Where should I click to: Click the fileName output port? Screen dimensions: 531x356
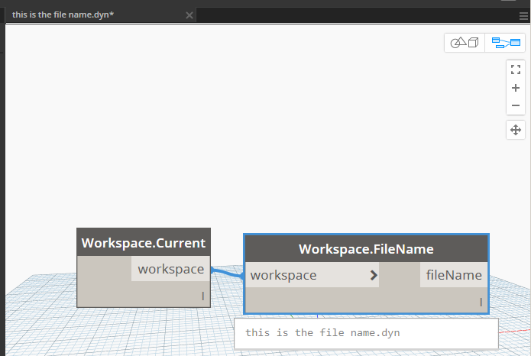[453, 275]
